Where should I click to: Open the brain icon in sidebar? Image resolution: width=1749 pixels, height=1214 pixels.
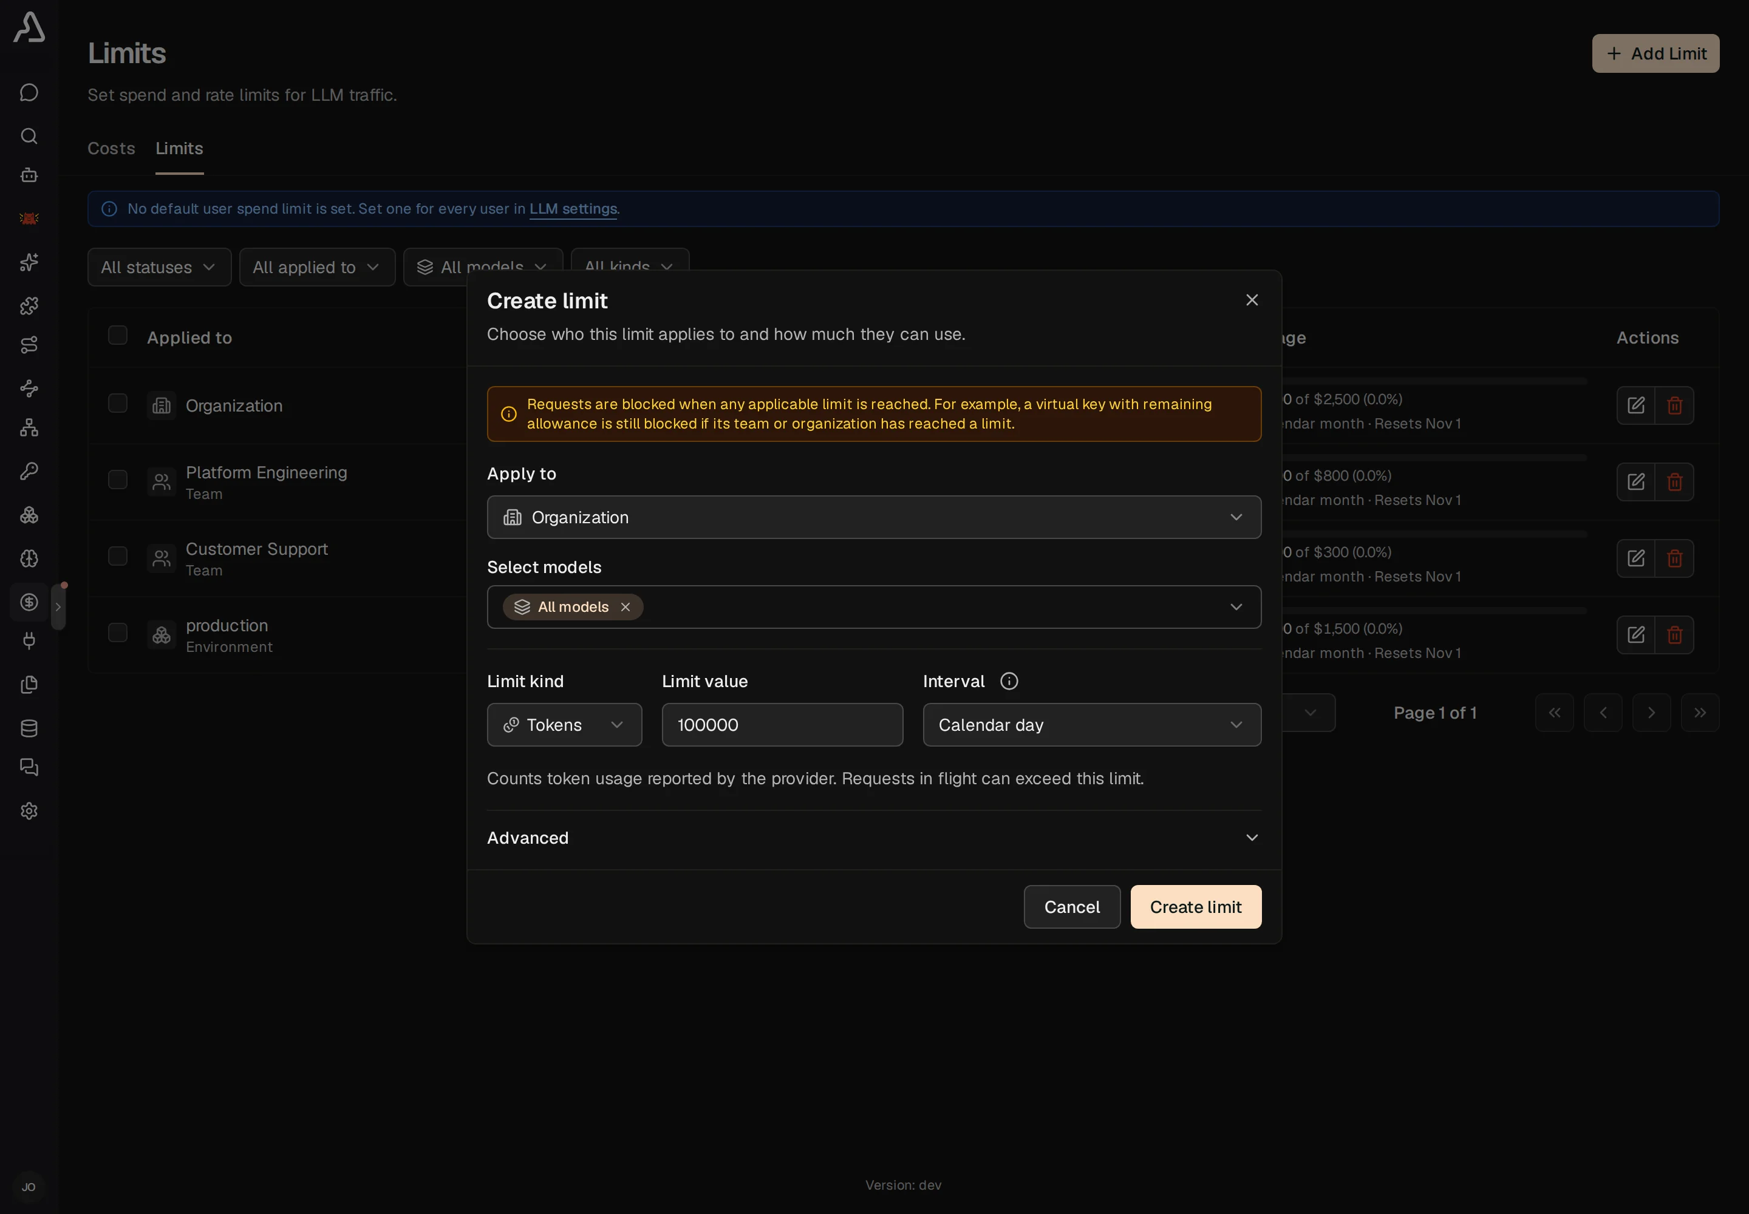point(29,558)
